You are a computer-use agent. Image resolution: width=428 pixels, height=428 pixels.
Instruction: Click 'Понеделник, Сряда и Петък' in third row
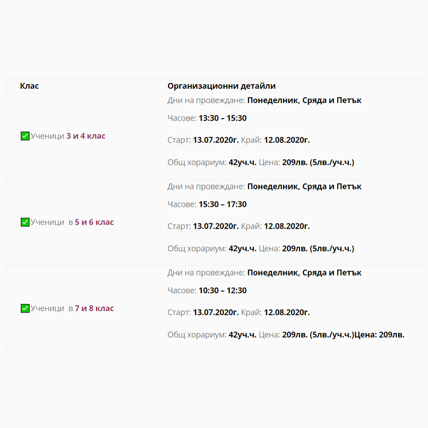[304, 273]
